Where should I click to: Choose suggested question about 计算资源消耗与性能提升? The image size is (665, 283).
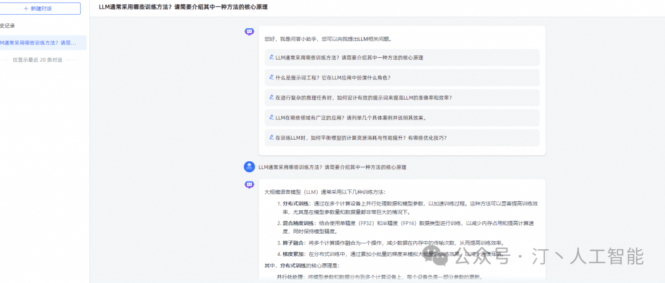pos(402,138)
